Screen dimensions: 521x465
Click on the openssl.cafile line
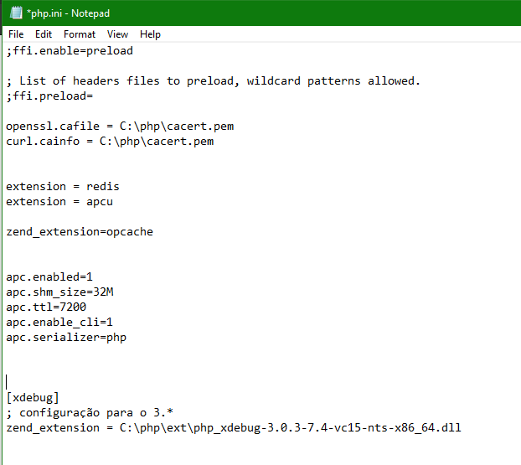[x=120, y=127]
